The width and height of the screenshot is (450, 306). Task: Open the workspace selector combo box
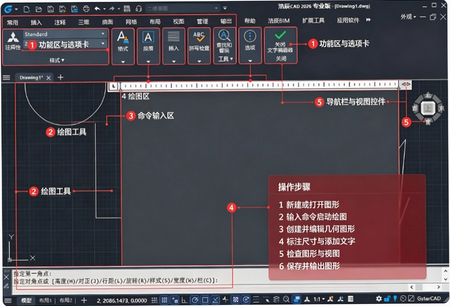182,8
